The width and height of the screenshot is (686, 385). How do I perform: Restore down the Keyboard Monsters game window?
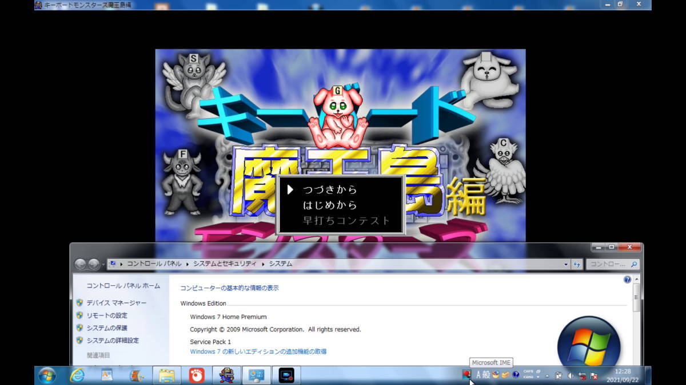pyautogui.click(x=620, y=5)
